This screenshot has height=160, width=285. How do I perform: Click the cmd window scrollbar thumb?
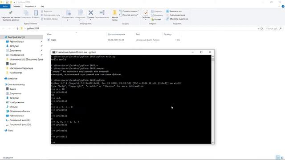[213, 60]
